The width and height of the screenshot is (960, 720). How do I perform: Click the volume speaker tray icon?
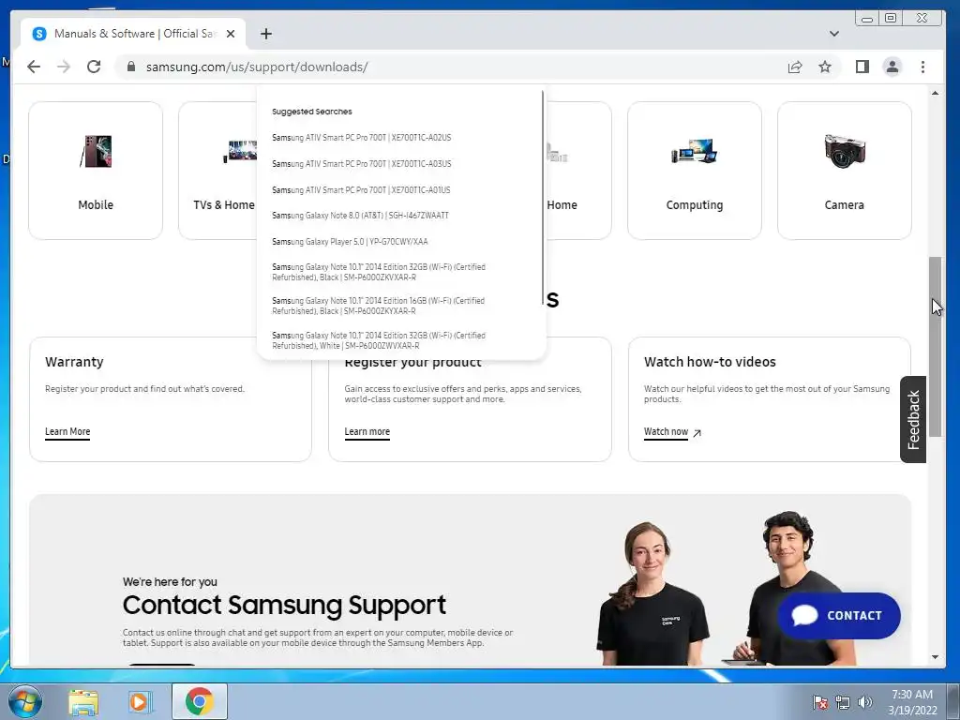[x=864, y=702]
